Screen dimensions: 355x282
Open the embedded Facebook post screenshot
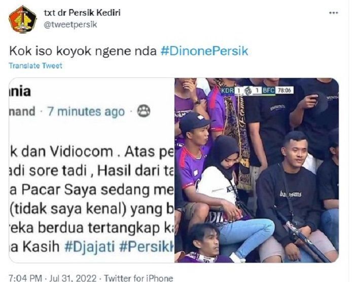click(91, 170)
